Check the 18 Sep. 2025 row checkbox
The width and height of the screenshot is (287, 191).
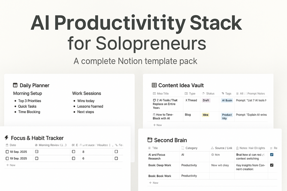pyautogui.click(x=7, y=152)
